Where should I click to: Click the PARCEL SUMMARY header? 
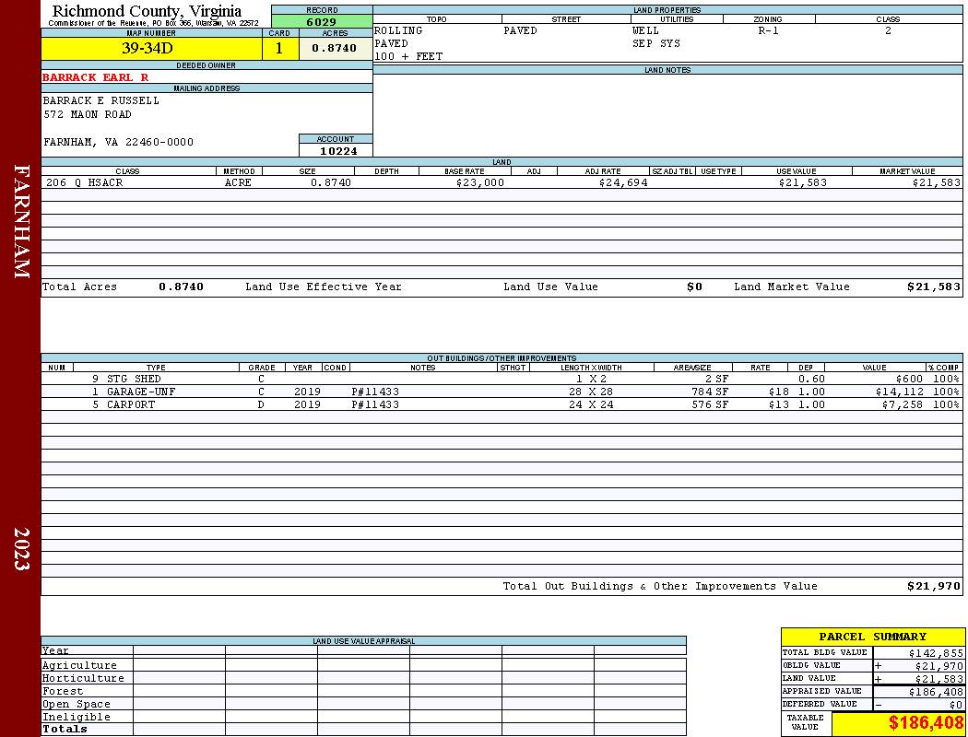(872, 638)
